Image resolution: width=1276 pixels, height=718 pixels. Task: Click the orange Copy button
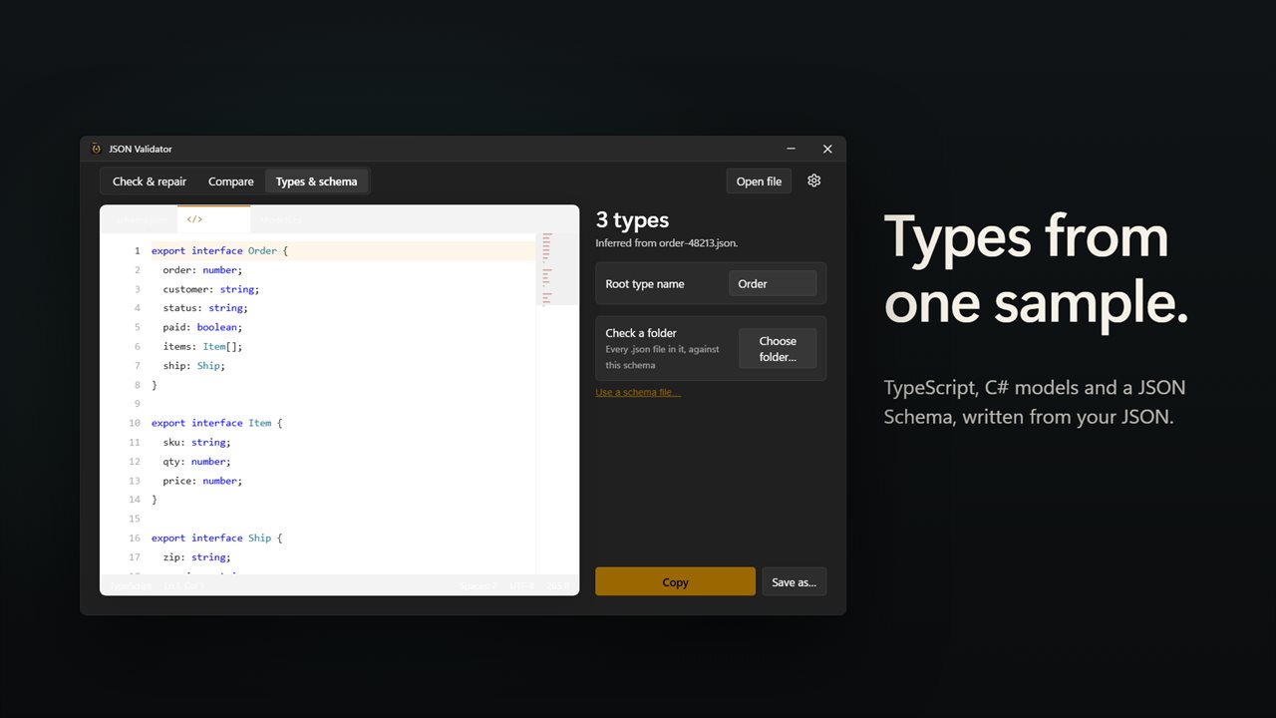pos(675,581)
